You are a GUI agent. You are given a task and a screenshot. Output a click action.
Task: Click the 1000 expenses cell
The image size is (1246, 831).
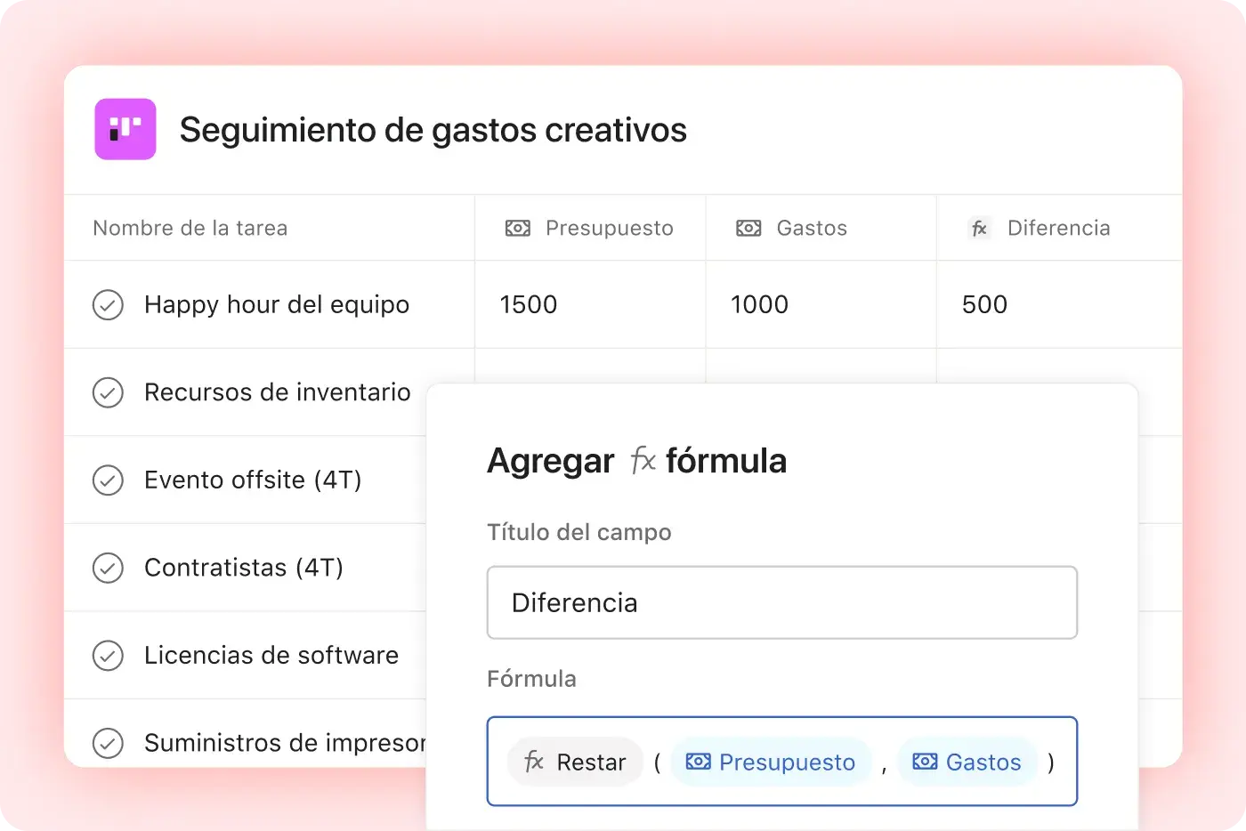coord(821,304)
